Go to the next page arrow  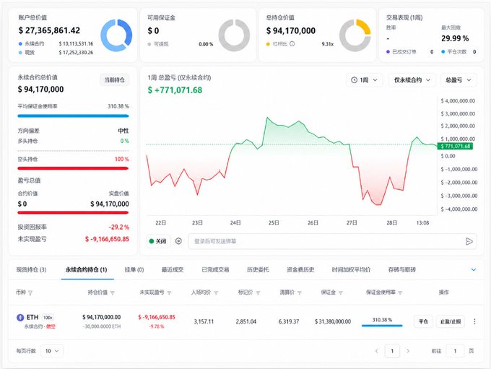click(408, 351)
